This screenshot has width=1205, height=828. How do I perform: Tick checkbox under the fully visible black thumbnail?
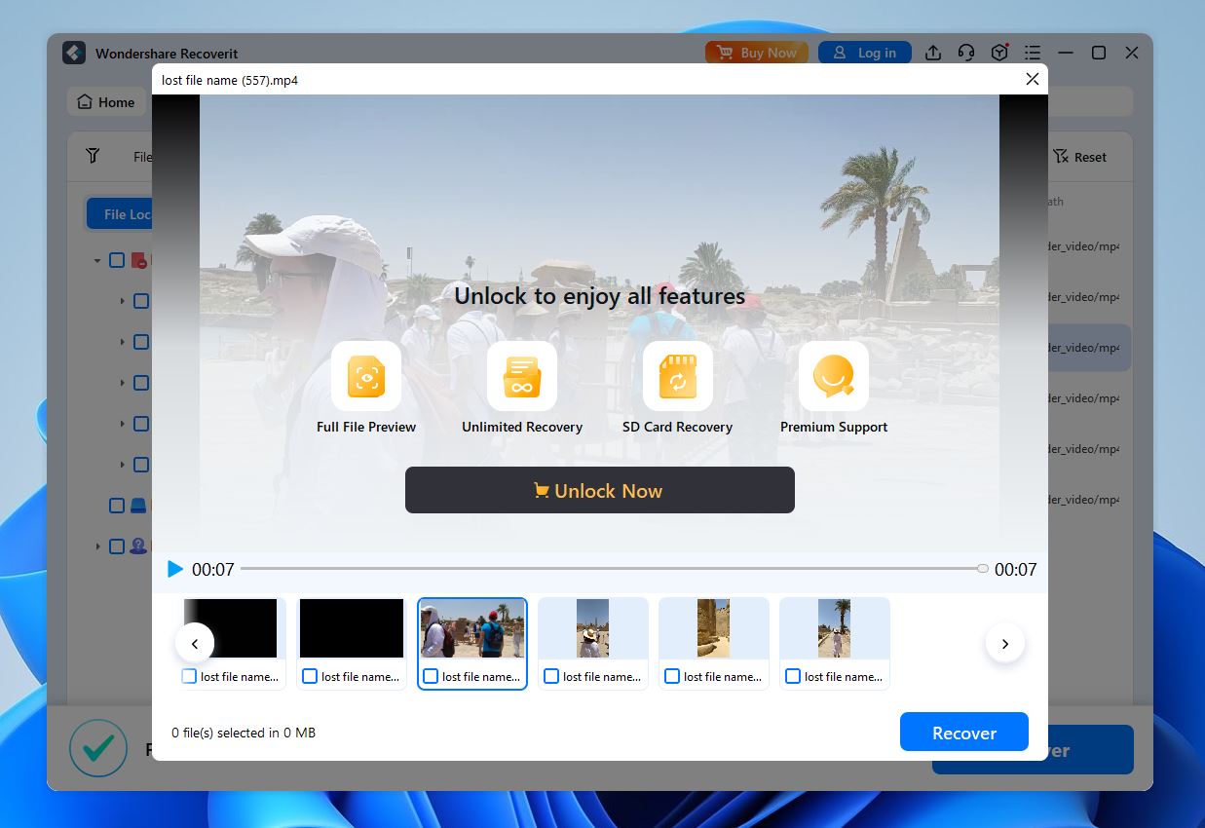310,676
